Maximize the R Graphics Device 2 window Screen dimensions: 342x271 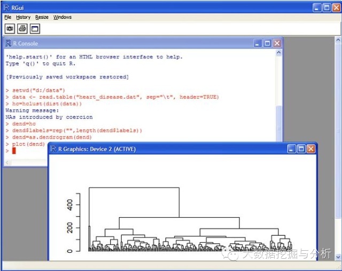pos(301,149)
